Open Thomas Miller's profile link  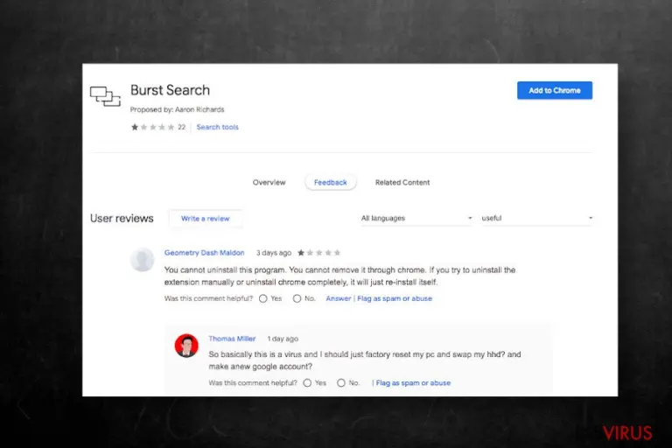coord(232,339)
